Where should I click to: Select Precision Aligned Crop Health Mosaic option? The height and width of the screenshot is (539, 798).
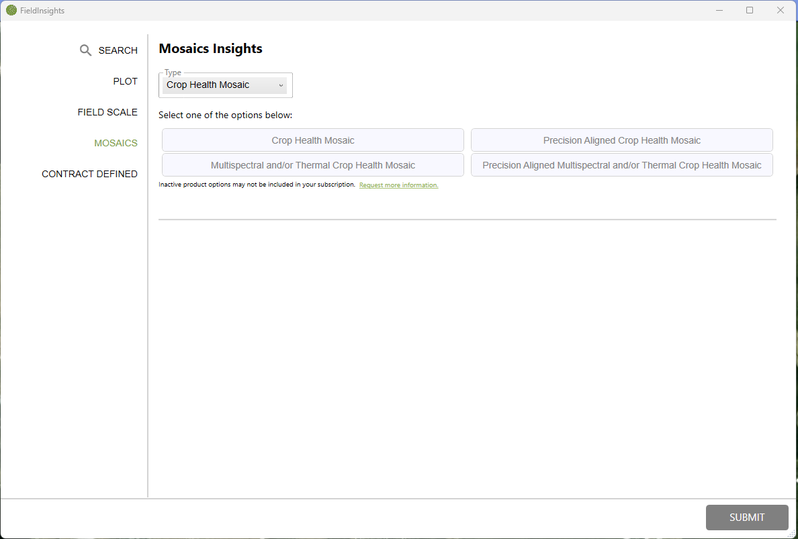click(x=621, y=140)
